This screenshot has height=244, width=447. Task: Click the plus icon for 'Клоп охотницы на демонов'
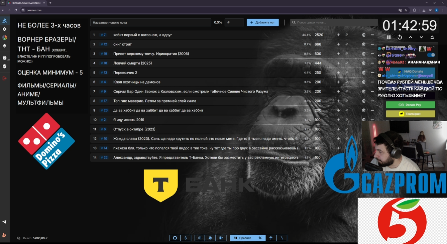[338, 82]
